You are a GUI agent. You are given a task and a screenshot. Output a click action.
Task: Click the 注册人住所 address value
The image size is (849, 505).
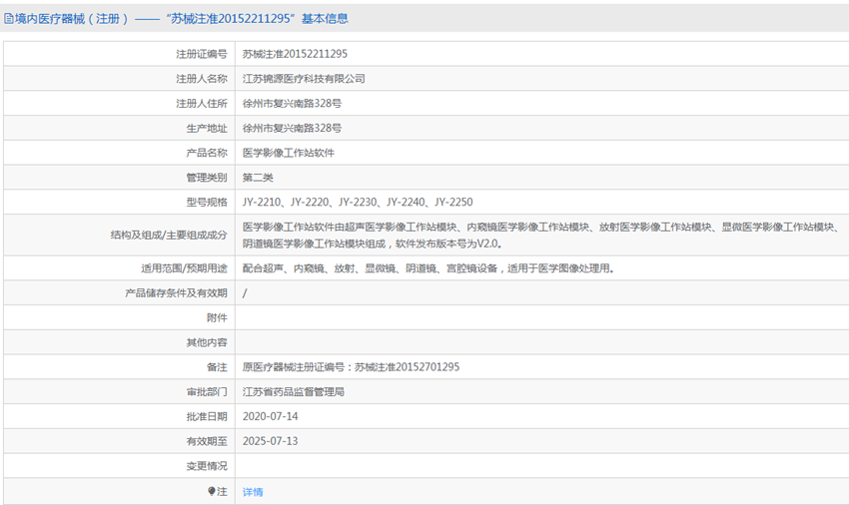292,104
